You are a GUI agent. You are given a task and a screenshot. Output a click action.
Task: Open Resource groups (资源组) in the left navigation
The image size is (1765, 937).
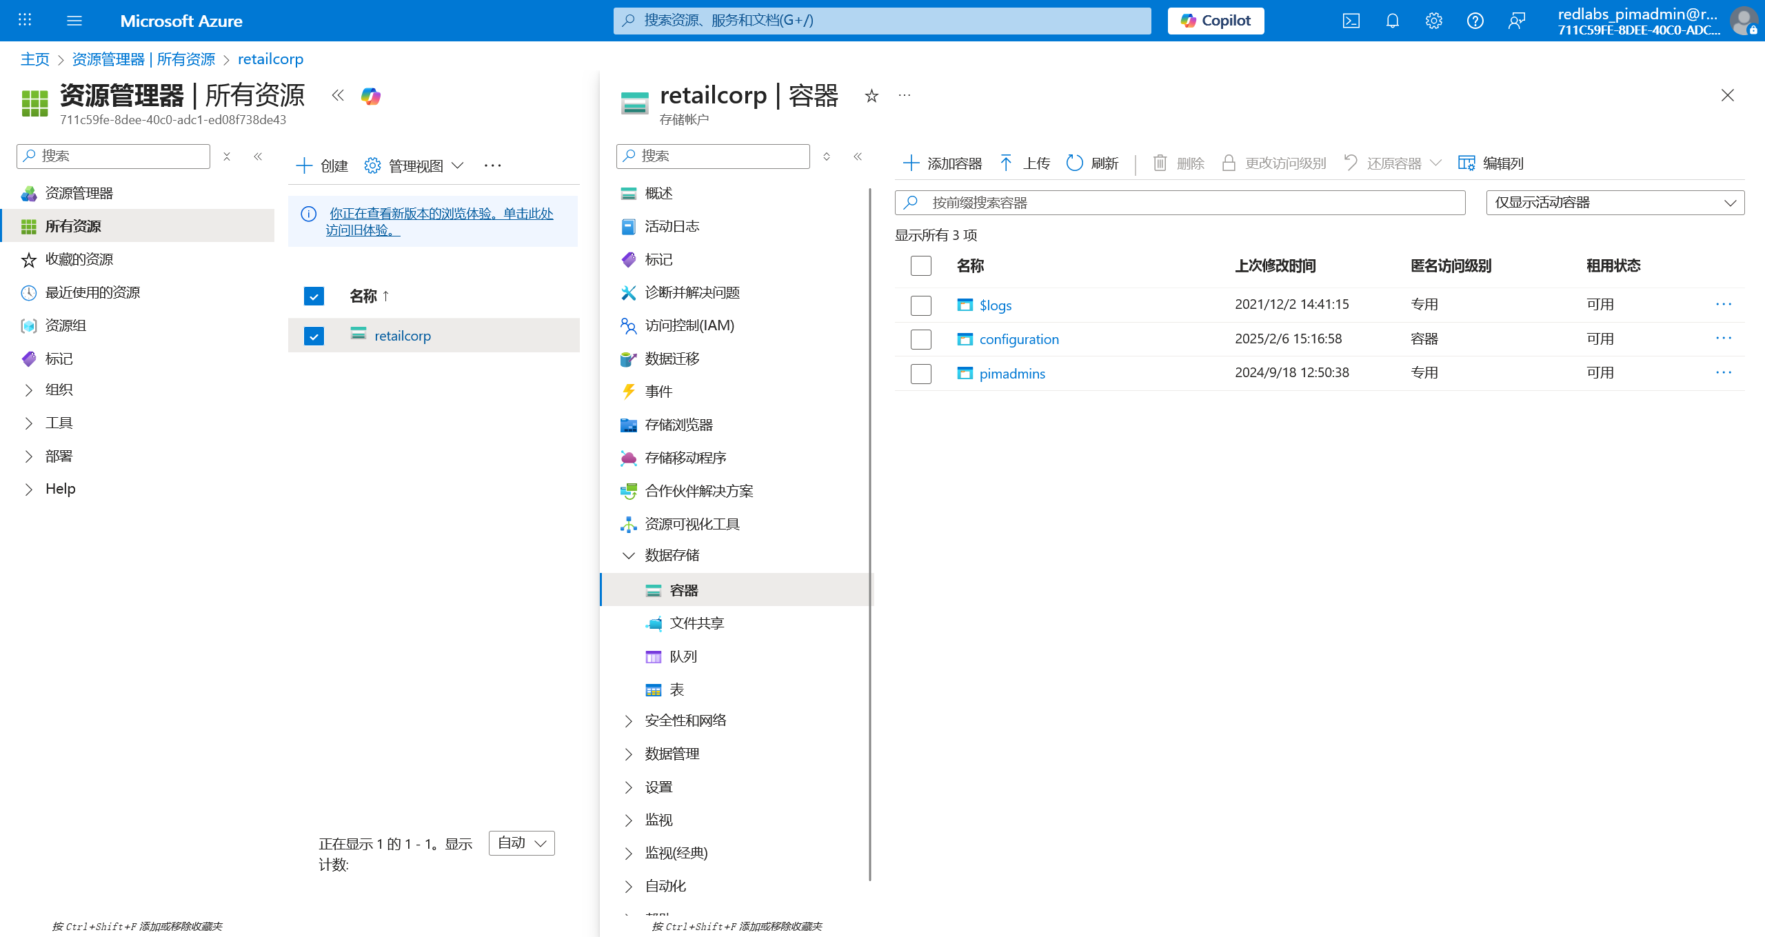click(65, 325)
